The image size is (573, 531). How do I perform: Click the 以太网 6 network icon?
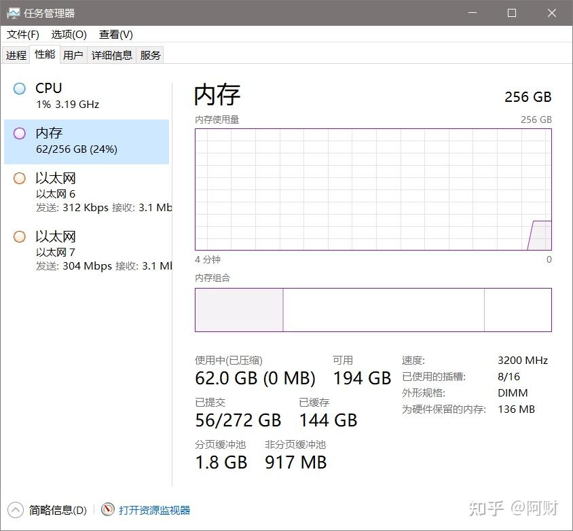[19, 179]
